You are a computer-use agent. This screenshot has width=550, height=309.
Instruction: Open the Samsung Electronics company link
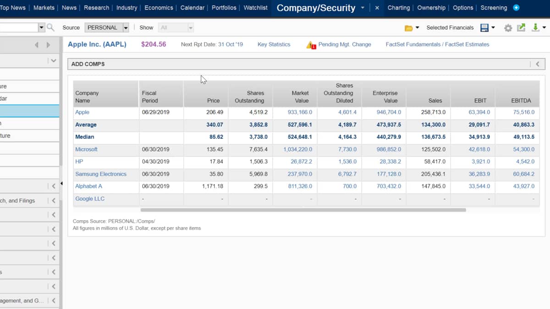(101, 174)
